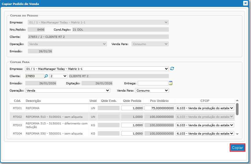Close the Copiar Pedido de Venda dialog

click(x=245, y=3)
